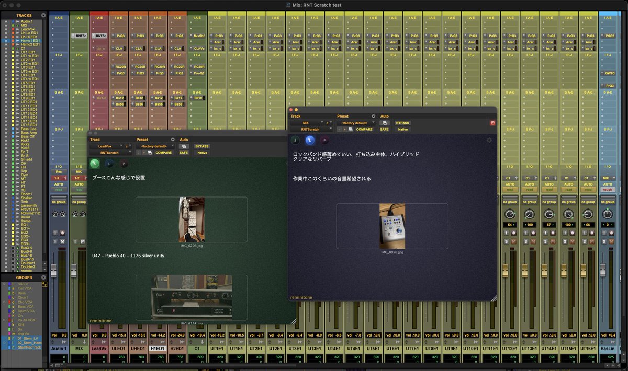
Task: Toggle BYPASS in LeadVox plugin window
Action: (x=201, y=146)
